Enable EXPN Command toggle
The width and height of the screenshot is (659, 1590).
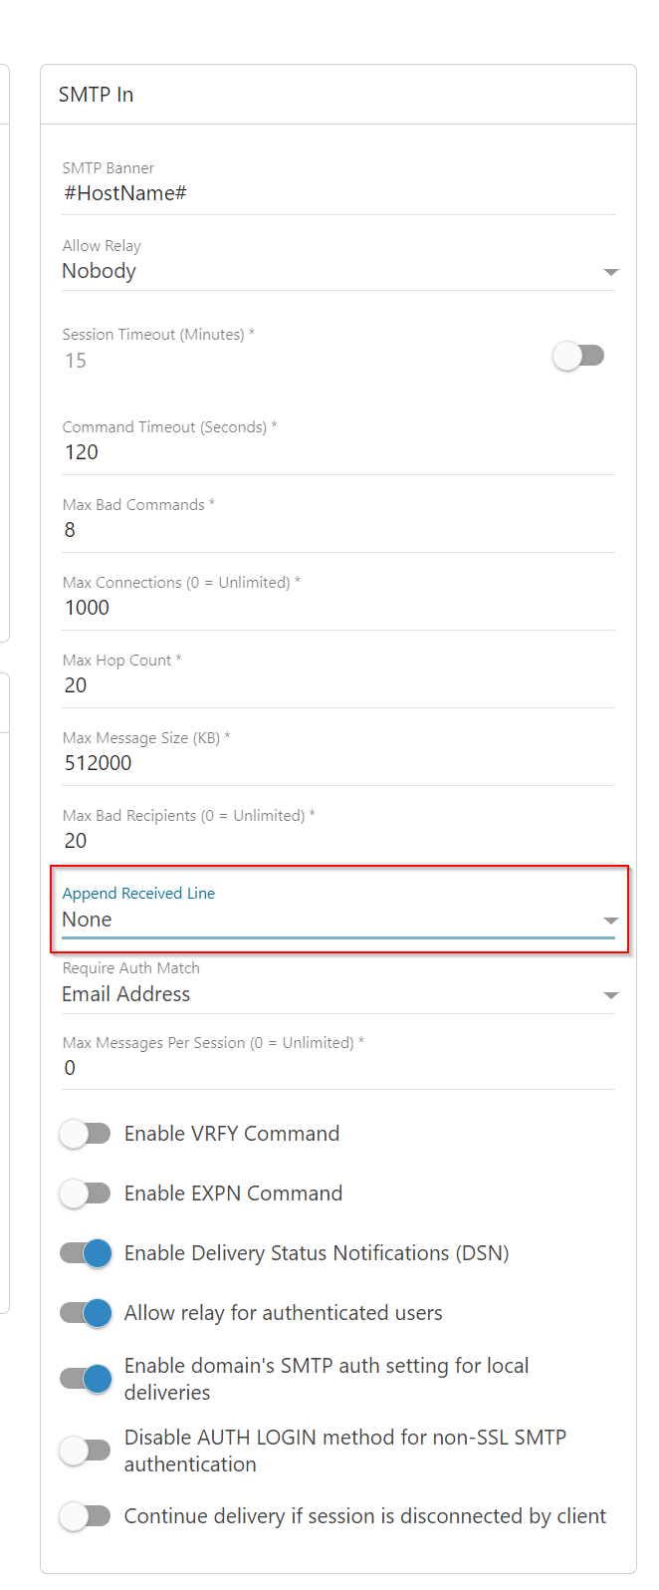tap(86, 1193)
